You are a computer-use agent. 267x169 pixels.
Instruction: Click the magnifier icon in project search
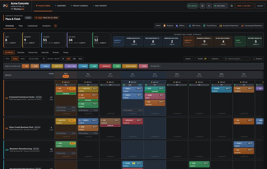(226, 59)
